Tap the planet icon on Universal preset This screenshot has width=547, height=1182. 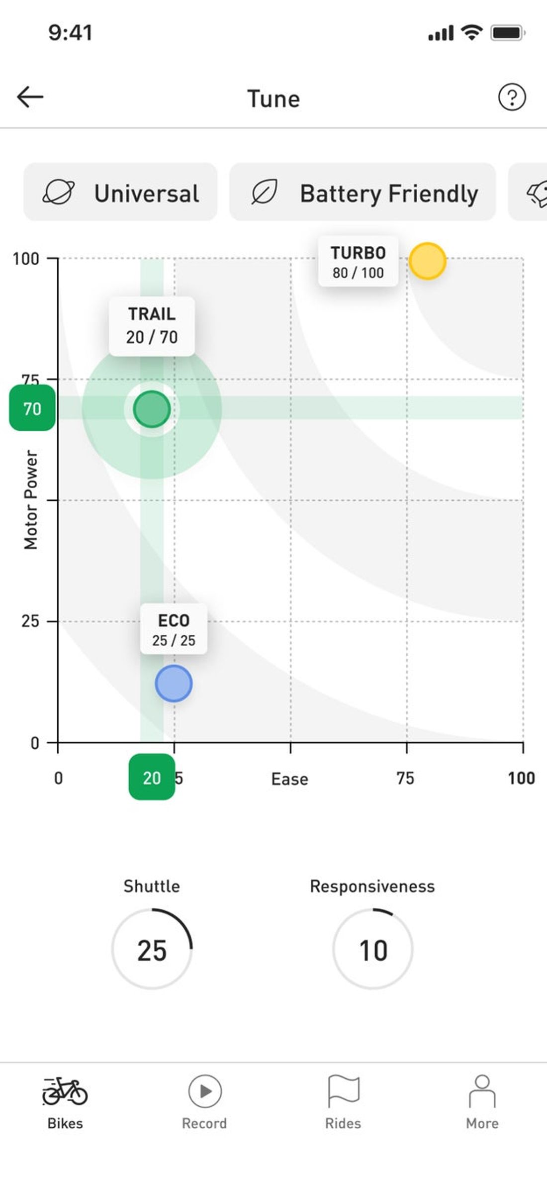[x=59, y=192]
